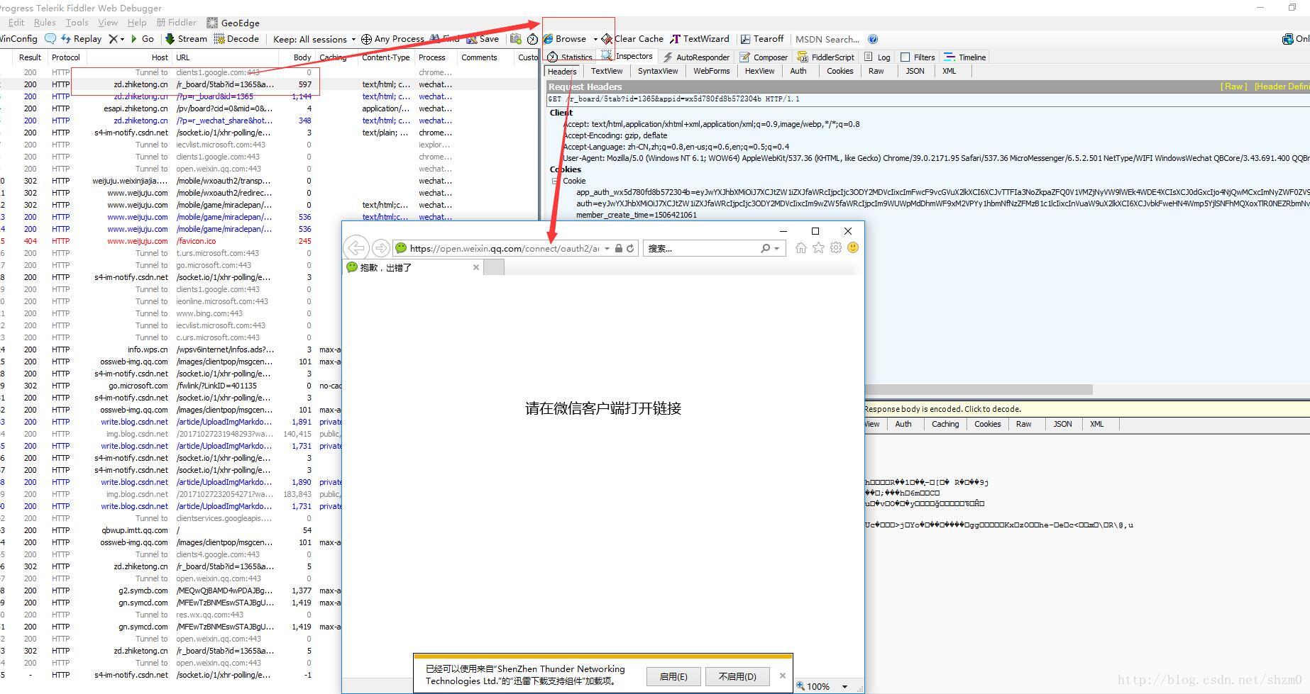Click the response body decode notice bar

(x=1086, y=409)
